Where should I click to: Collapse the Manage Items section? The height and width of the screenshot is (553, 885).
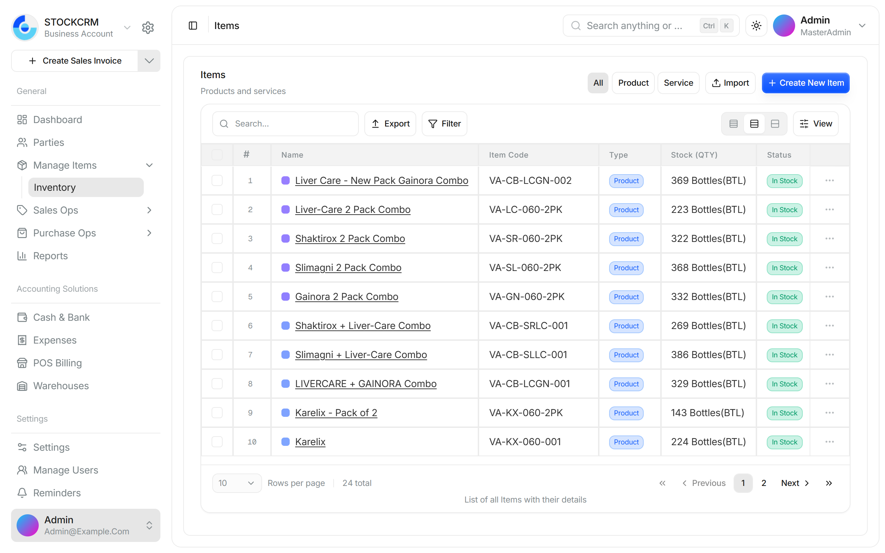[149, 165]
